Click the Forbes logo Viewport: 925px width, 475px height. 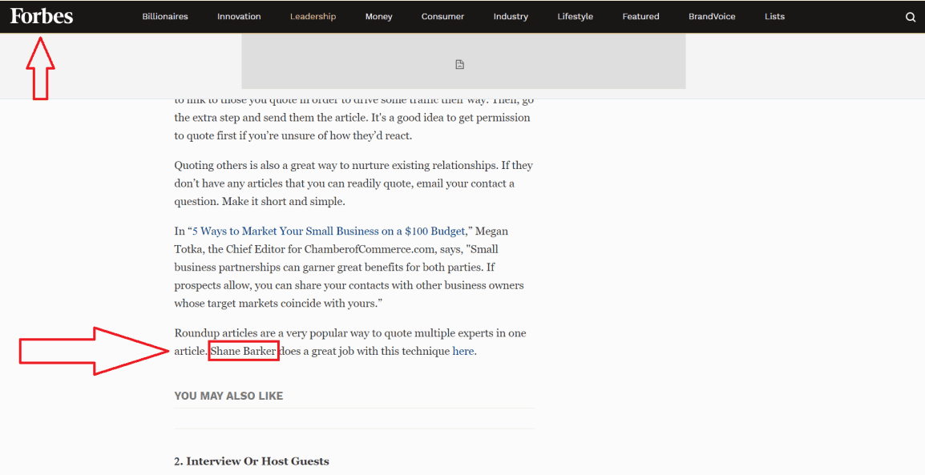(42, 16)
